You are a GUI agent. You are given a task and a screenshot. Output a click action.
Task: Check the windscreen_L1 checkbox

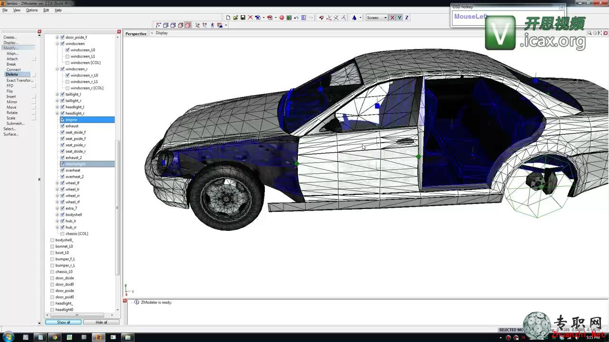(x=68, y=56)
